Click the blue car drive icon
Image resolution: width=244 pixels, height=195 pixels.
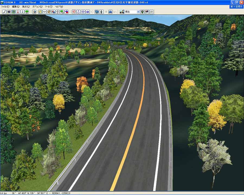[x=110, y=12]
